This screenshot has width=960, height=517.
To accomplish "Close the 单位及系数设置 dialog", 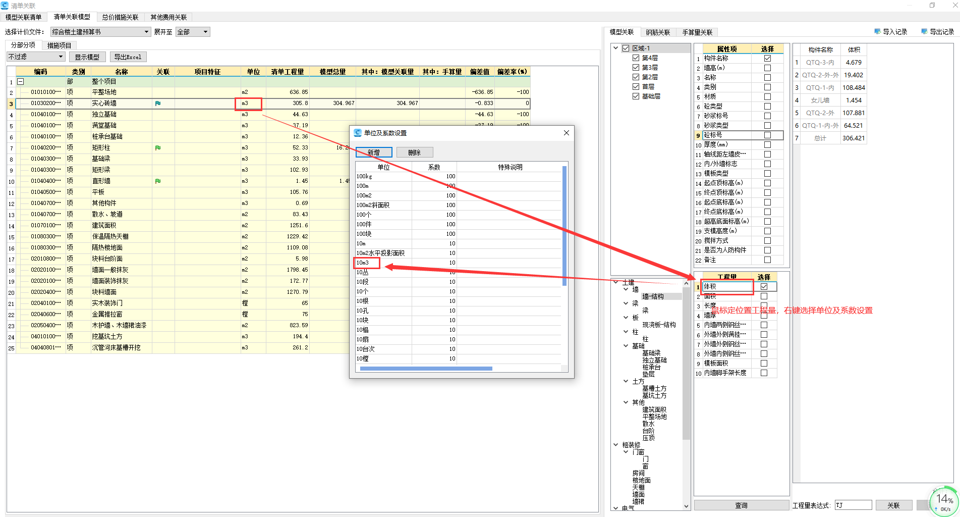I will pyautogui.click(x=566, y=133).
